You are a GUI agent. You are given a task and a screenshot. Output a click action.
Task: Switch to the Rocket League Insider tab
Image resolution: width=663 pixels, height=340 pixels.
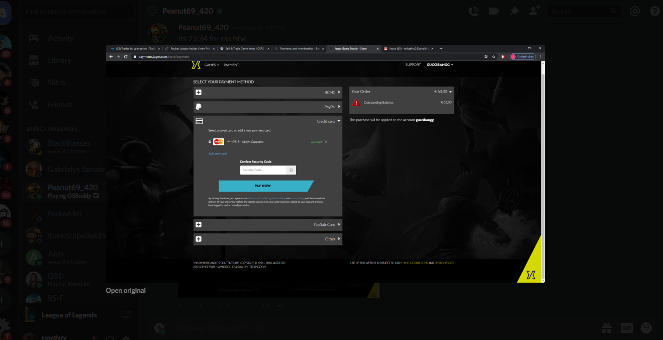(x=190, y=49)
